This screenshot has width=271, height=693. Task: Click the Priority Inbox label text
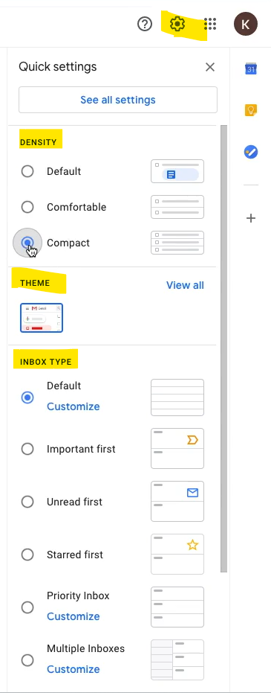78,595
